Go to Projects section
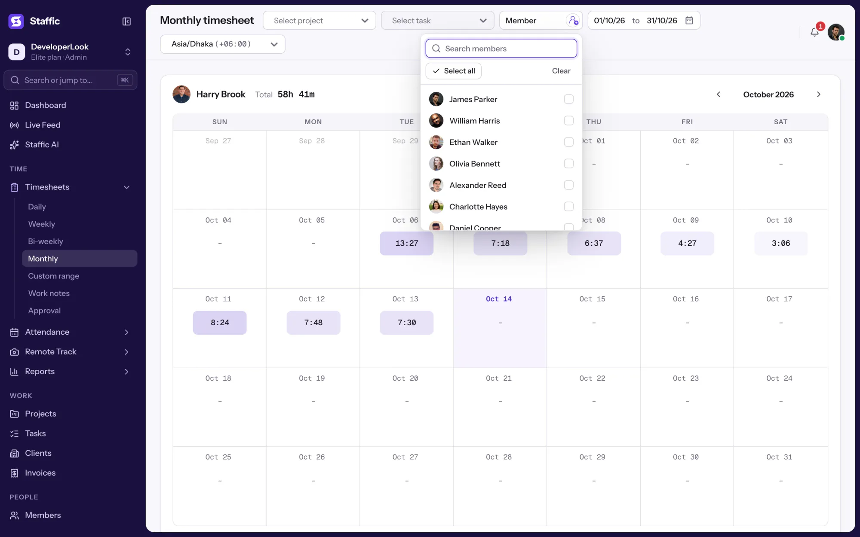This screenshot has height=537, width=860. [x=70, y=414]
